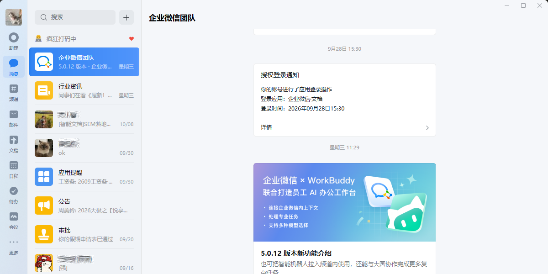Select the 消息 messages icon
The width and height of the screenshot is (548, 274).
point(14,67)
